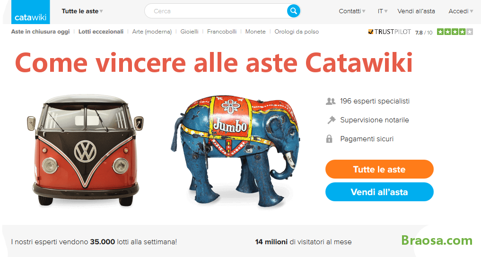Open the Tutte le aste dropdown
Image resolution: width=481 pixels, height=257 pixels.
click(x=82, y=11)
